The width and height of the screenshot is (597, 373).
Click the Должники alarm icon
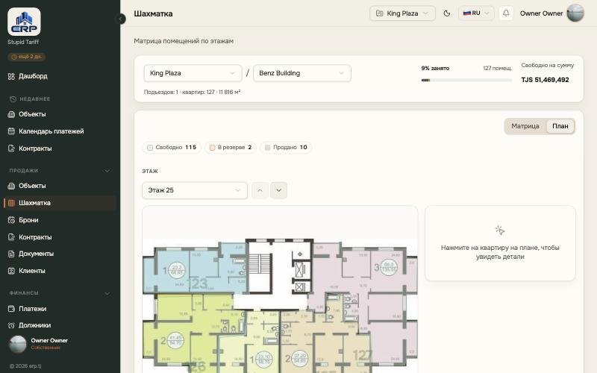[11, 325]
